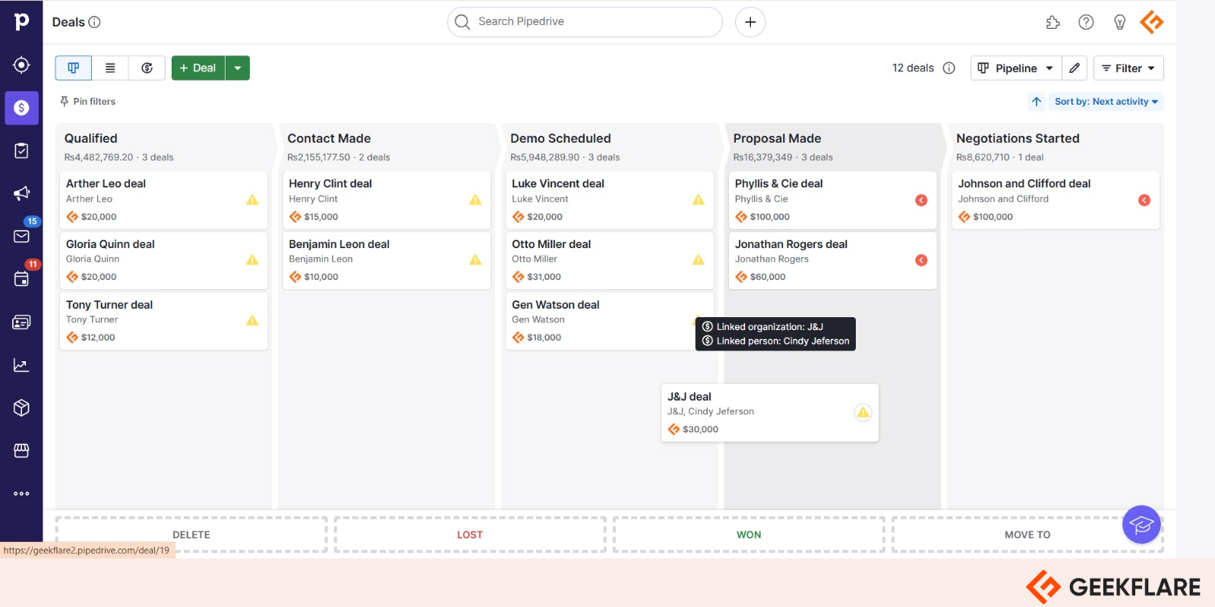The height and width of the screenshot is (607, 1215).
Task: Open Leads target icon in the sidebar
Action: (x=21, y=64)
